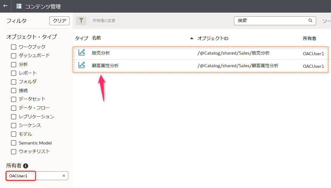331x188 pixels.
Task: Click the /@Catalog/shared/Sales/顧客属性分析 path
Action: click(x=238, y=66)
